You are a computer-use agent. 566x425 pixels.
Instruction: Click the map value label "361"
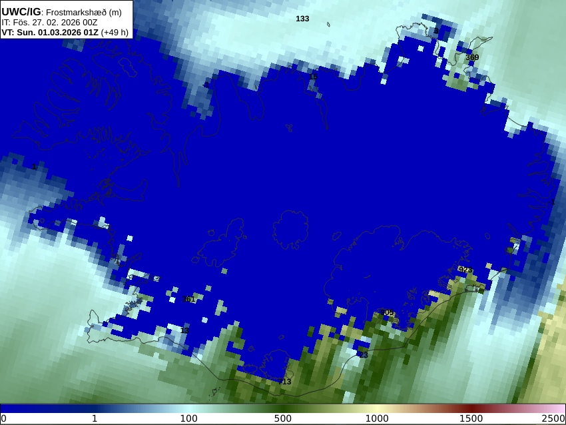188,299
